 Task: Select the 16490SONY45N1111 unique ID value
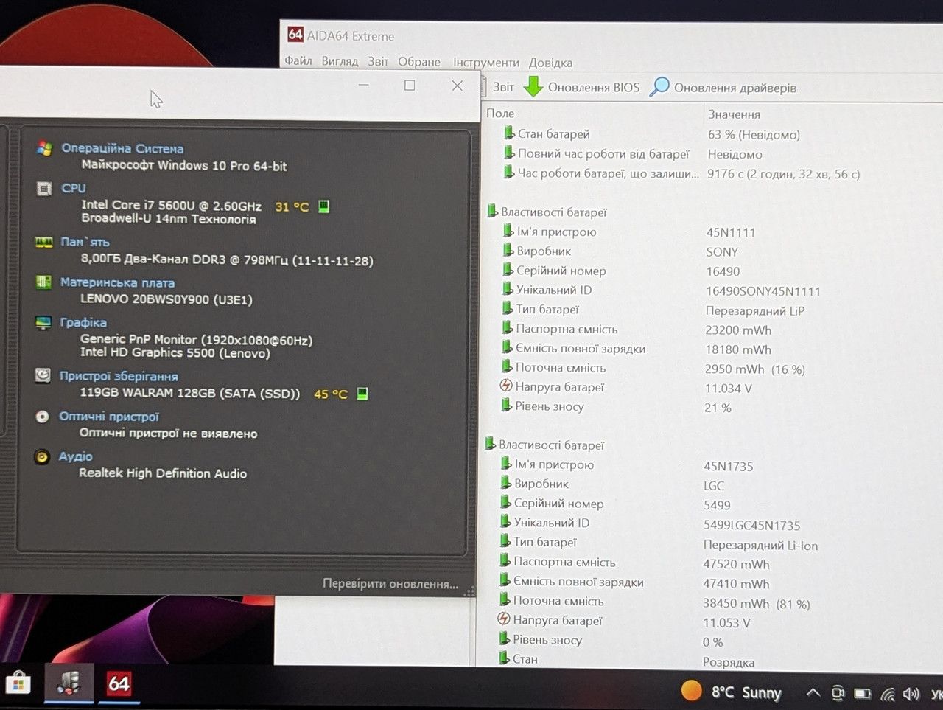763,291
